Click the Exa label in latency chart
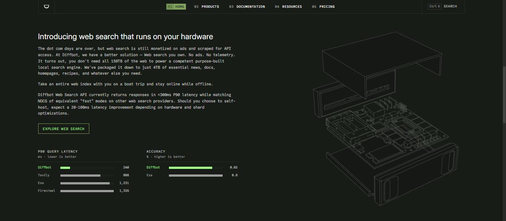 (x=41, y=183)
